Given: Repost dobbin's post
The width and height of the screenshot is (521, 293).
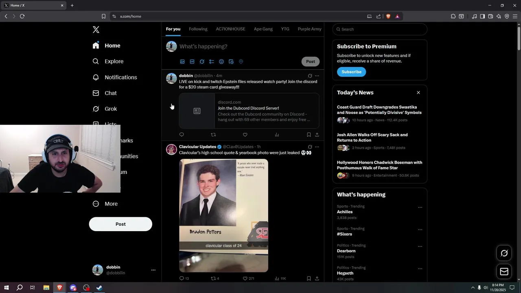Looking at the screenshot, I should click(x=213, y=135).
